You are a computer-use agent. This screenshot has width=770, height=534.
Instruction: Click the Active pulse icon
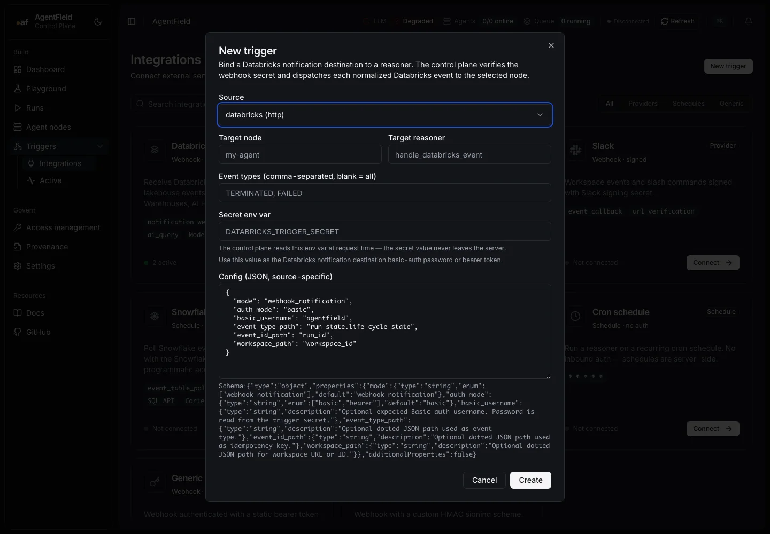coord(31,180)
